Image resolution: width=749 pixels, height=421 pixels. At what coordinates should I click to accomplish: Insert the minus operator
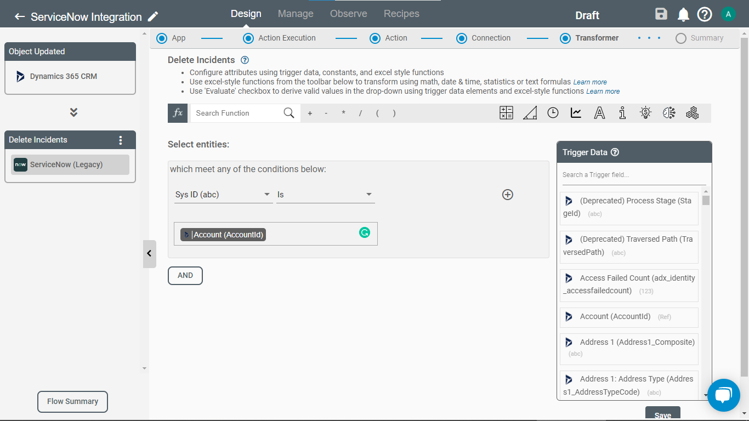tap(326, 113)
